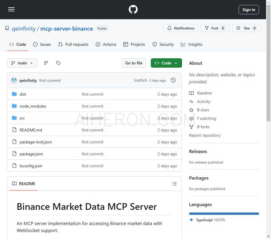Image resolution: width=271 pixels, height=239 pixels.
Task: View tags via the tag icon
Action: [58, 63]
